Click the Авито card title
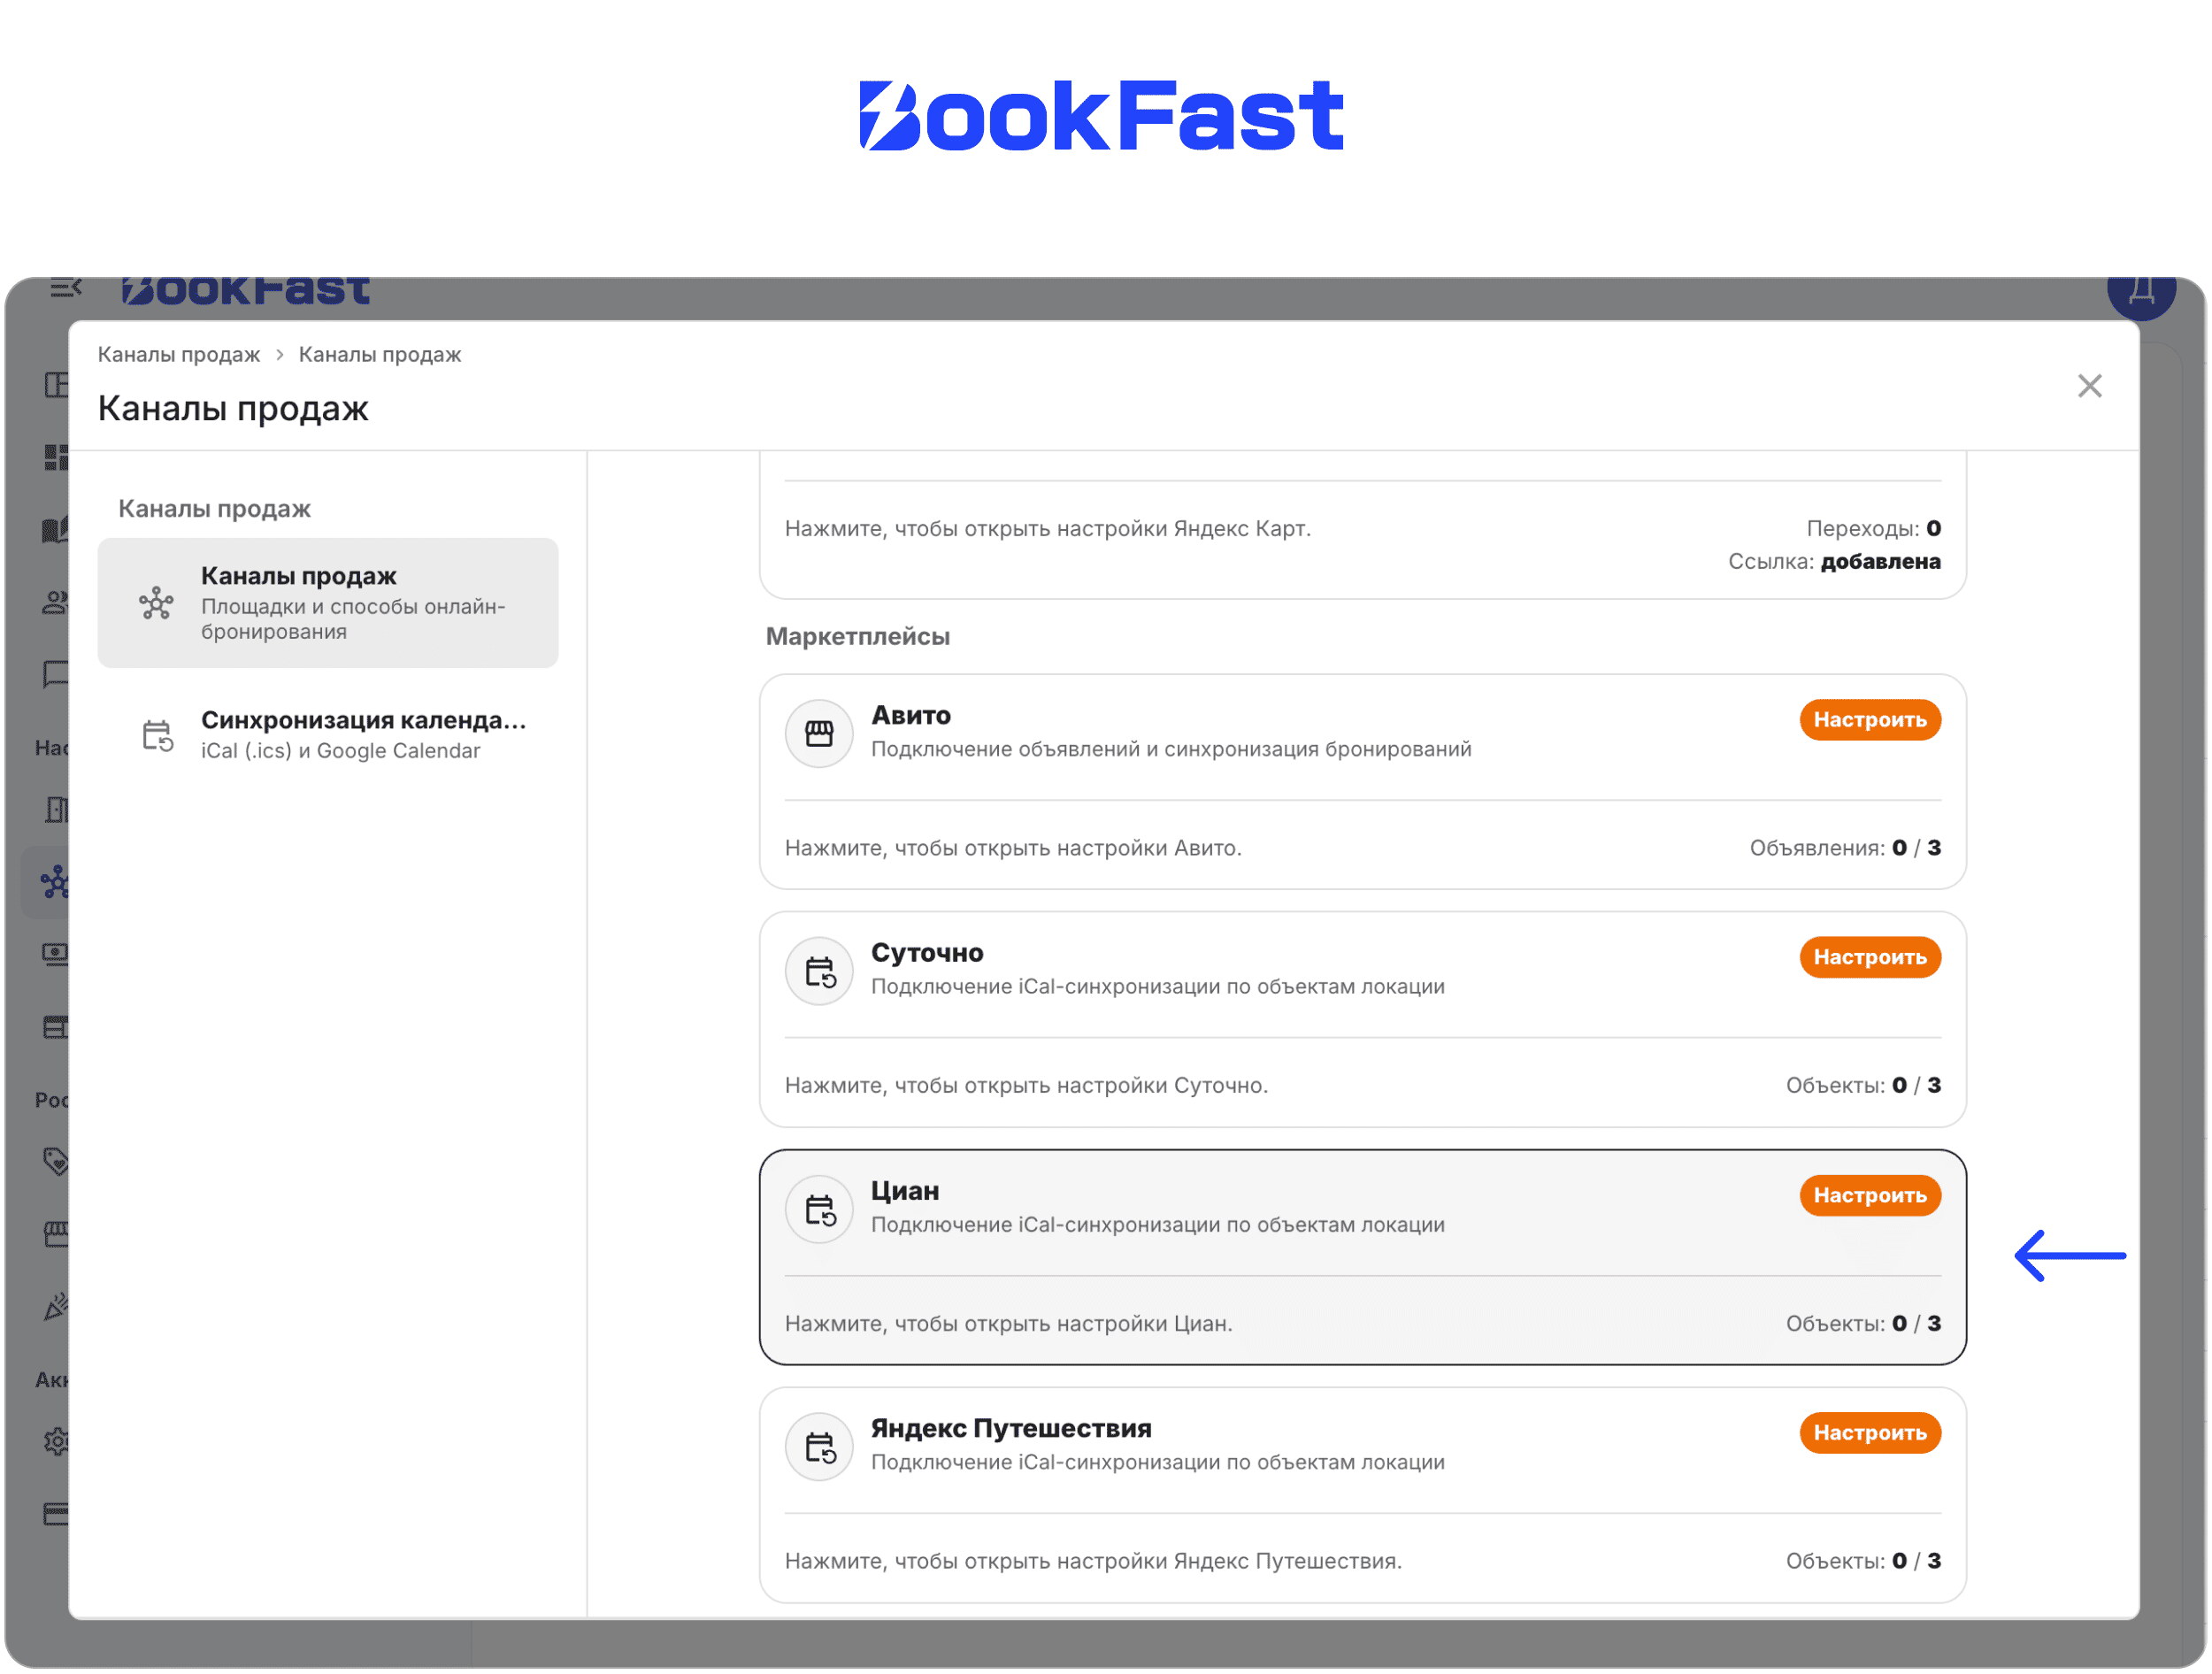 point(911,716)
